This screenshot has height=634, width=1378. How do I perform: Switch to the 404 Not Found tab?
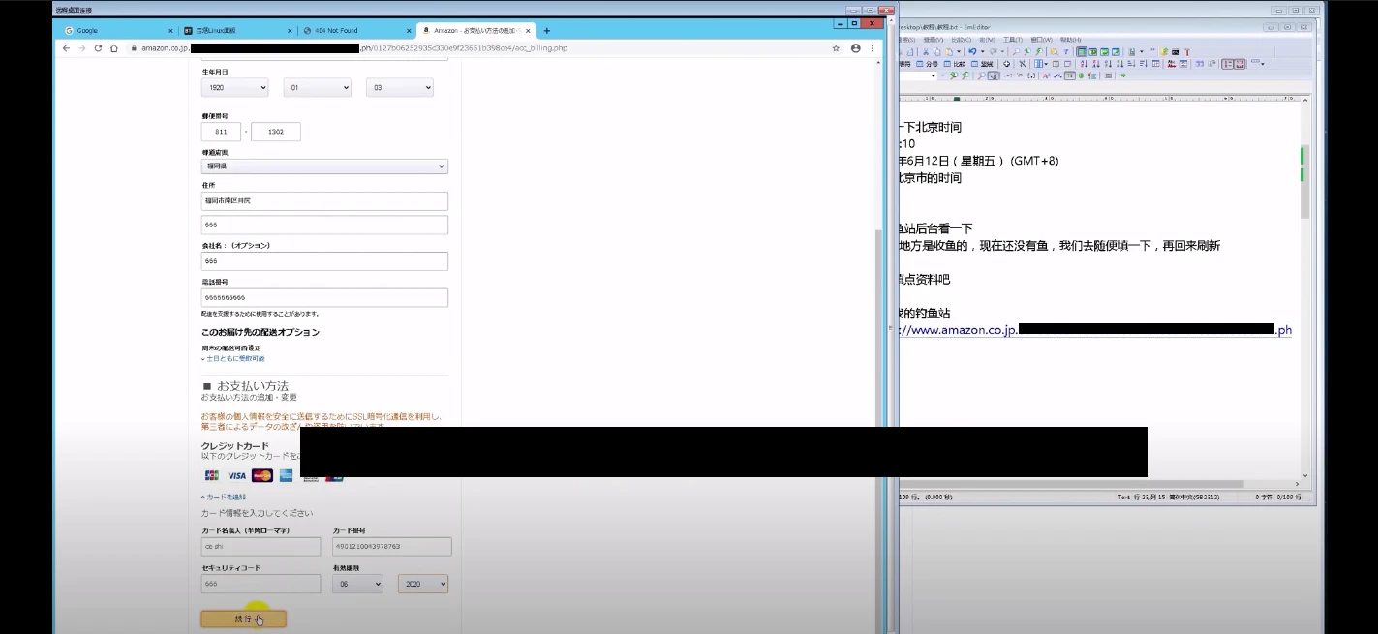click(356, 31)
